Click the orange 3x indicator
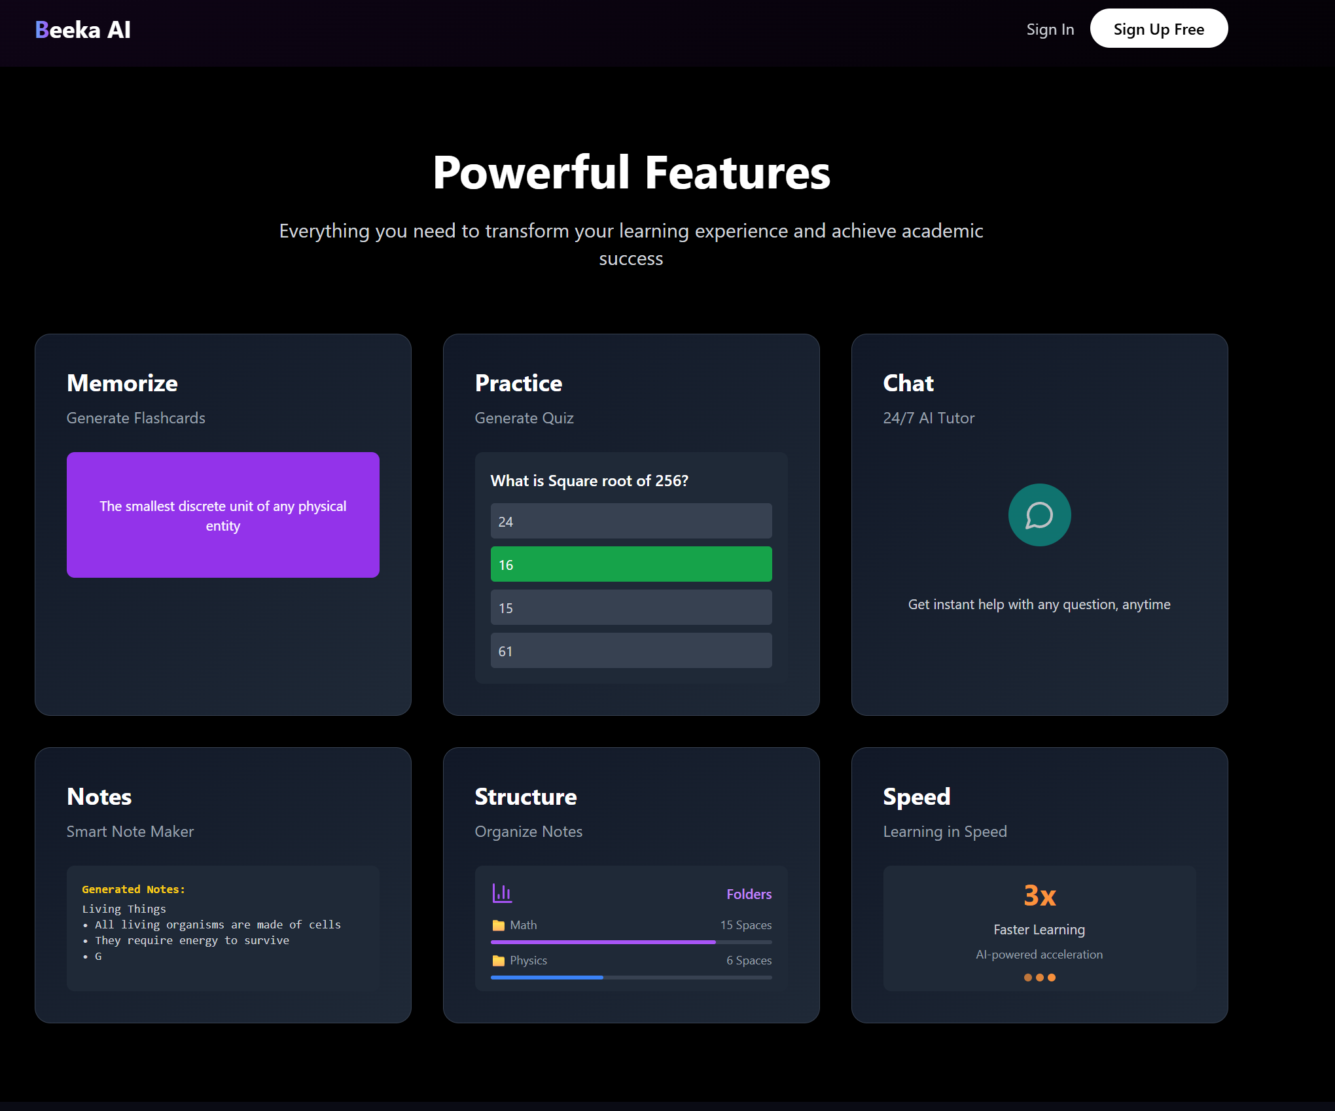The width and height of the screenshot is (1335, 1111). click(x=1039, y=895)
